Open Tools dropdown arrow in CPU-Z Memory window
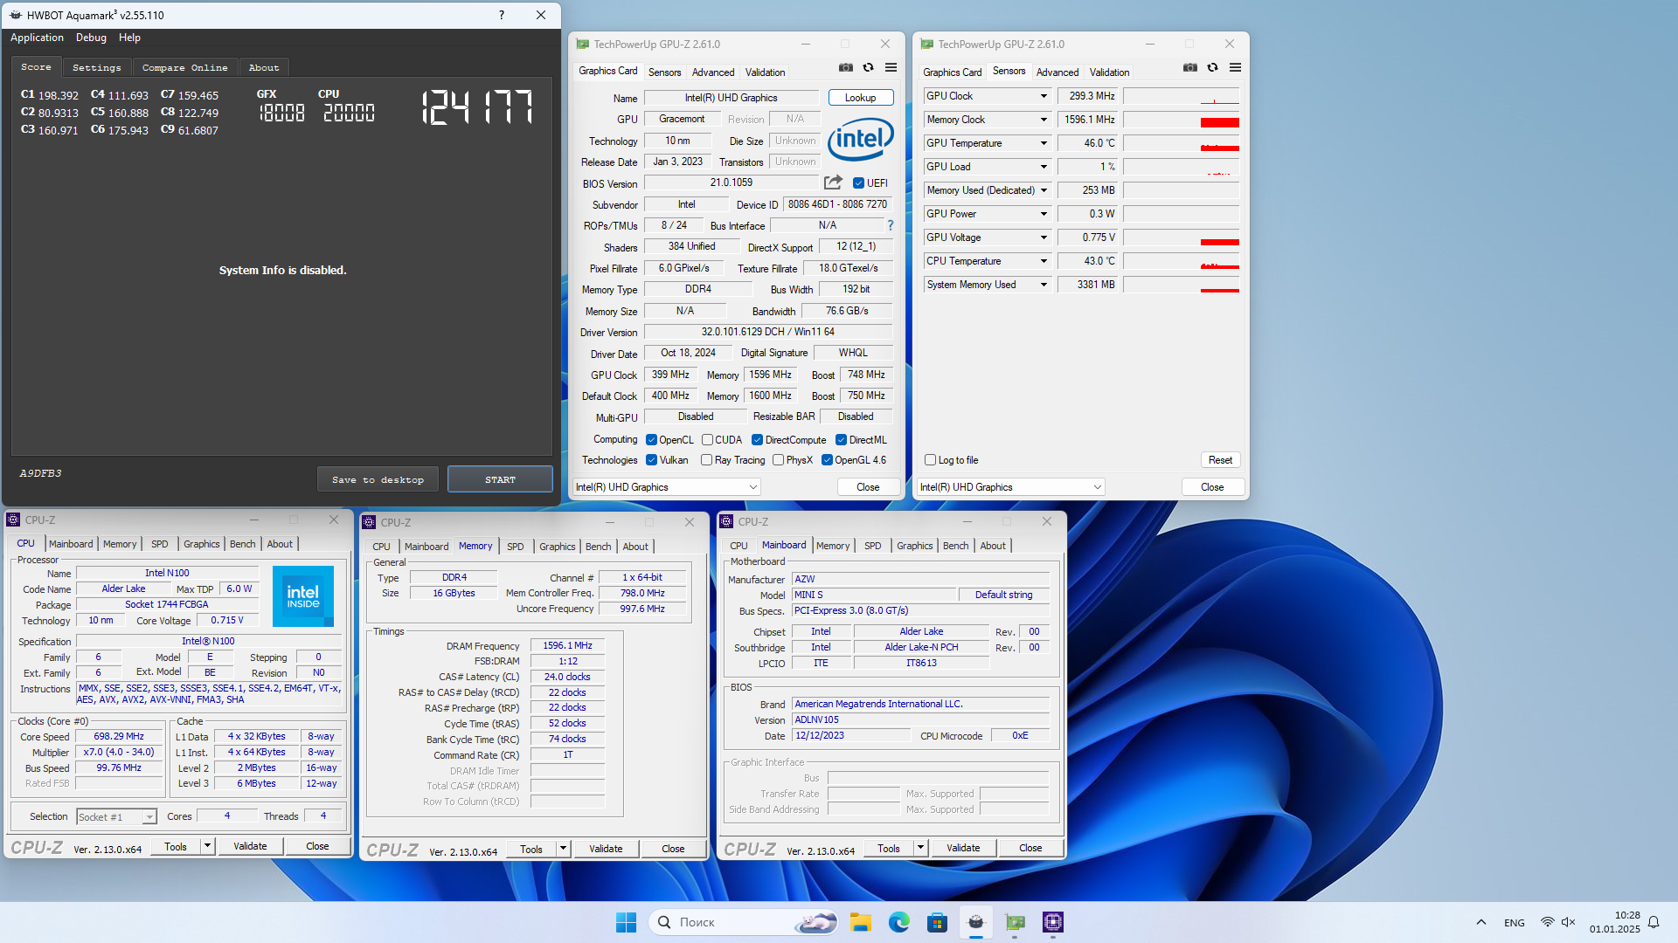 (x=563, y=849)
